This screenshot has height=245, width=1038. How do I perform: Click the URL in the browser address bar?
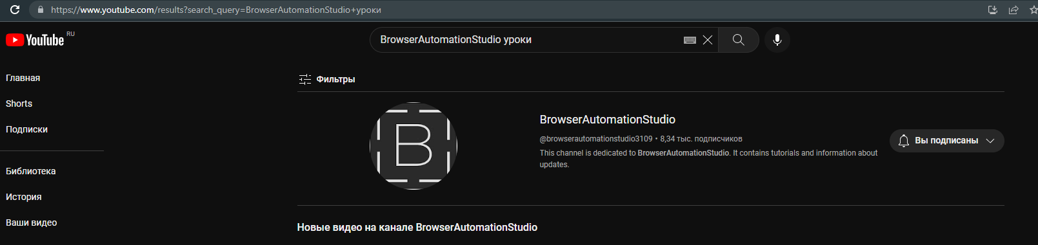(216, 10)
